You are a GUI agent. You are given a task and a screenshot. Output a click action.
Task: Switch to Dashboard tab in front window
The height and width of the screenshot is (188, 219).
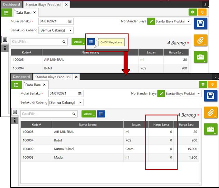(x=21, y=77)
